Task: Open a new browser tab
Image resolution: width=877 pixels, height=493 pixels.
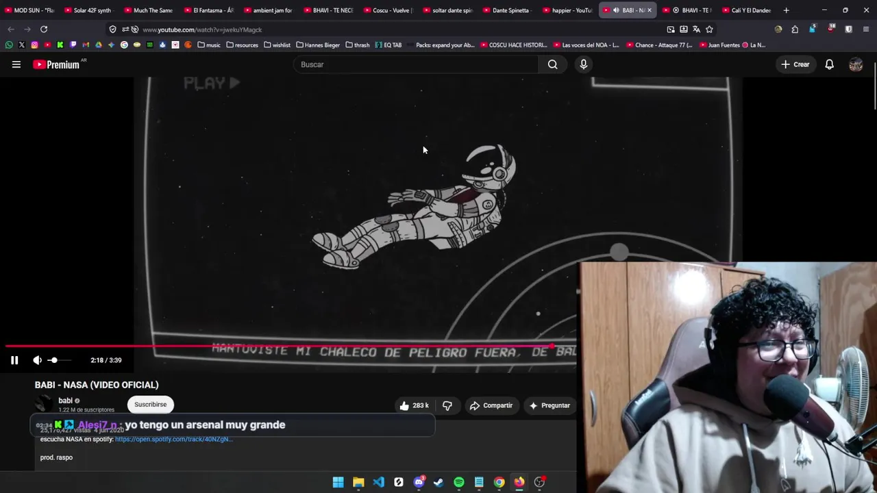Action: point(786,10)
